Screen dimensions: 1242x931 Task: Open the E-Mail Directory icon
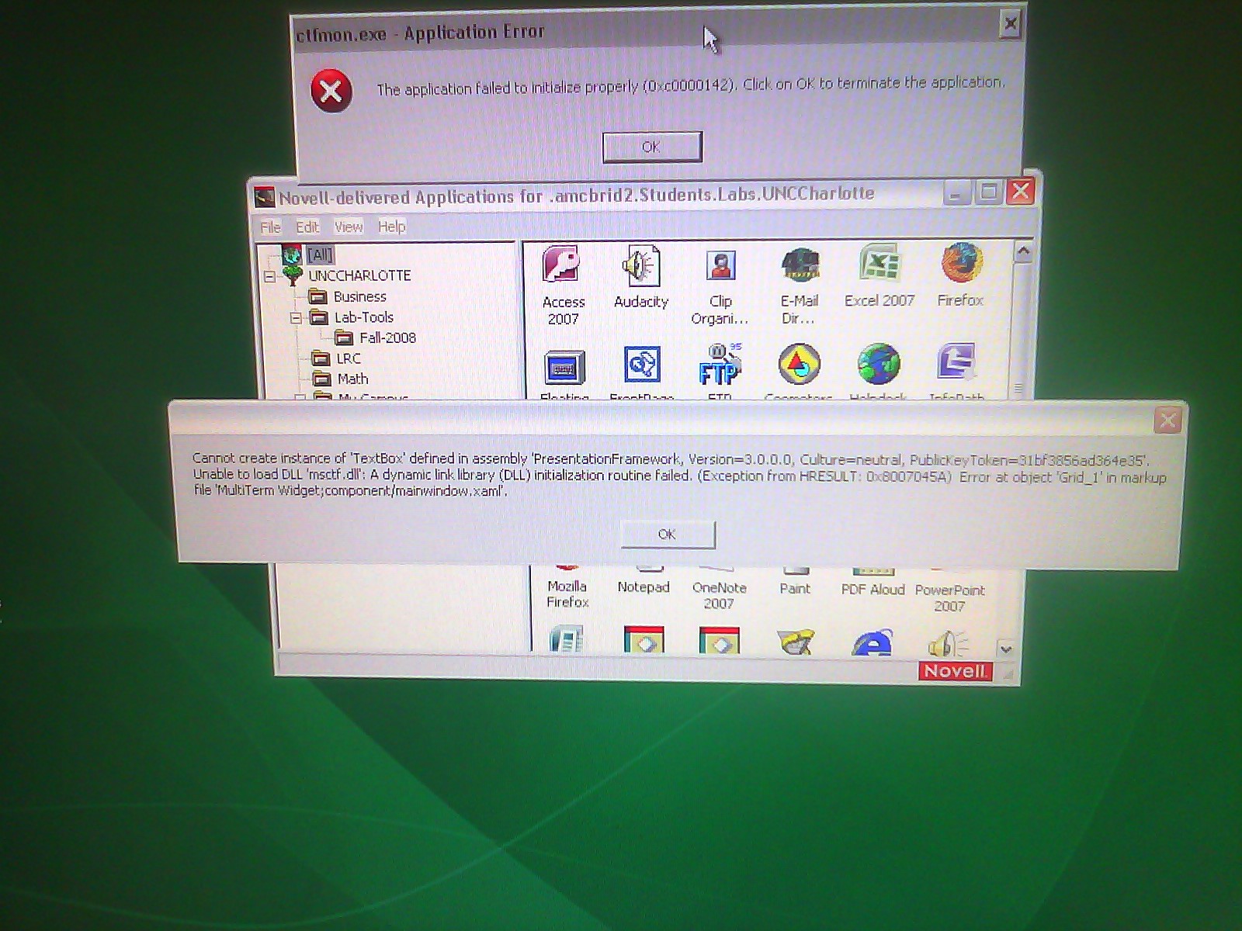(800, 268)
